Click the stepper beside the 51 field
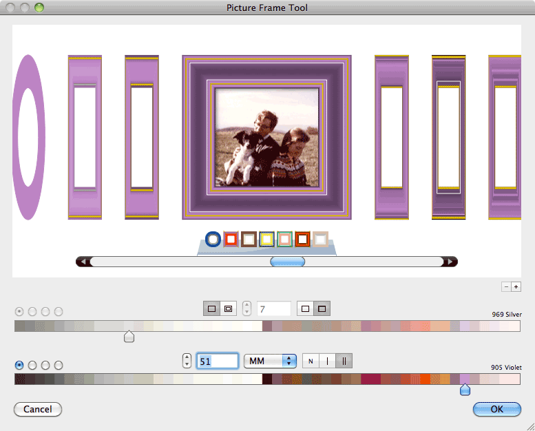 pos(187,361)
